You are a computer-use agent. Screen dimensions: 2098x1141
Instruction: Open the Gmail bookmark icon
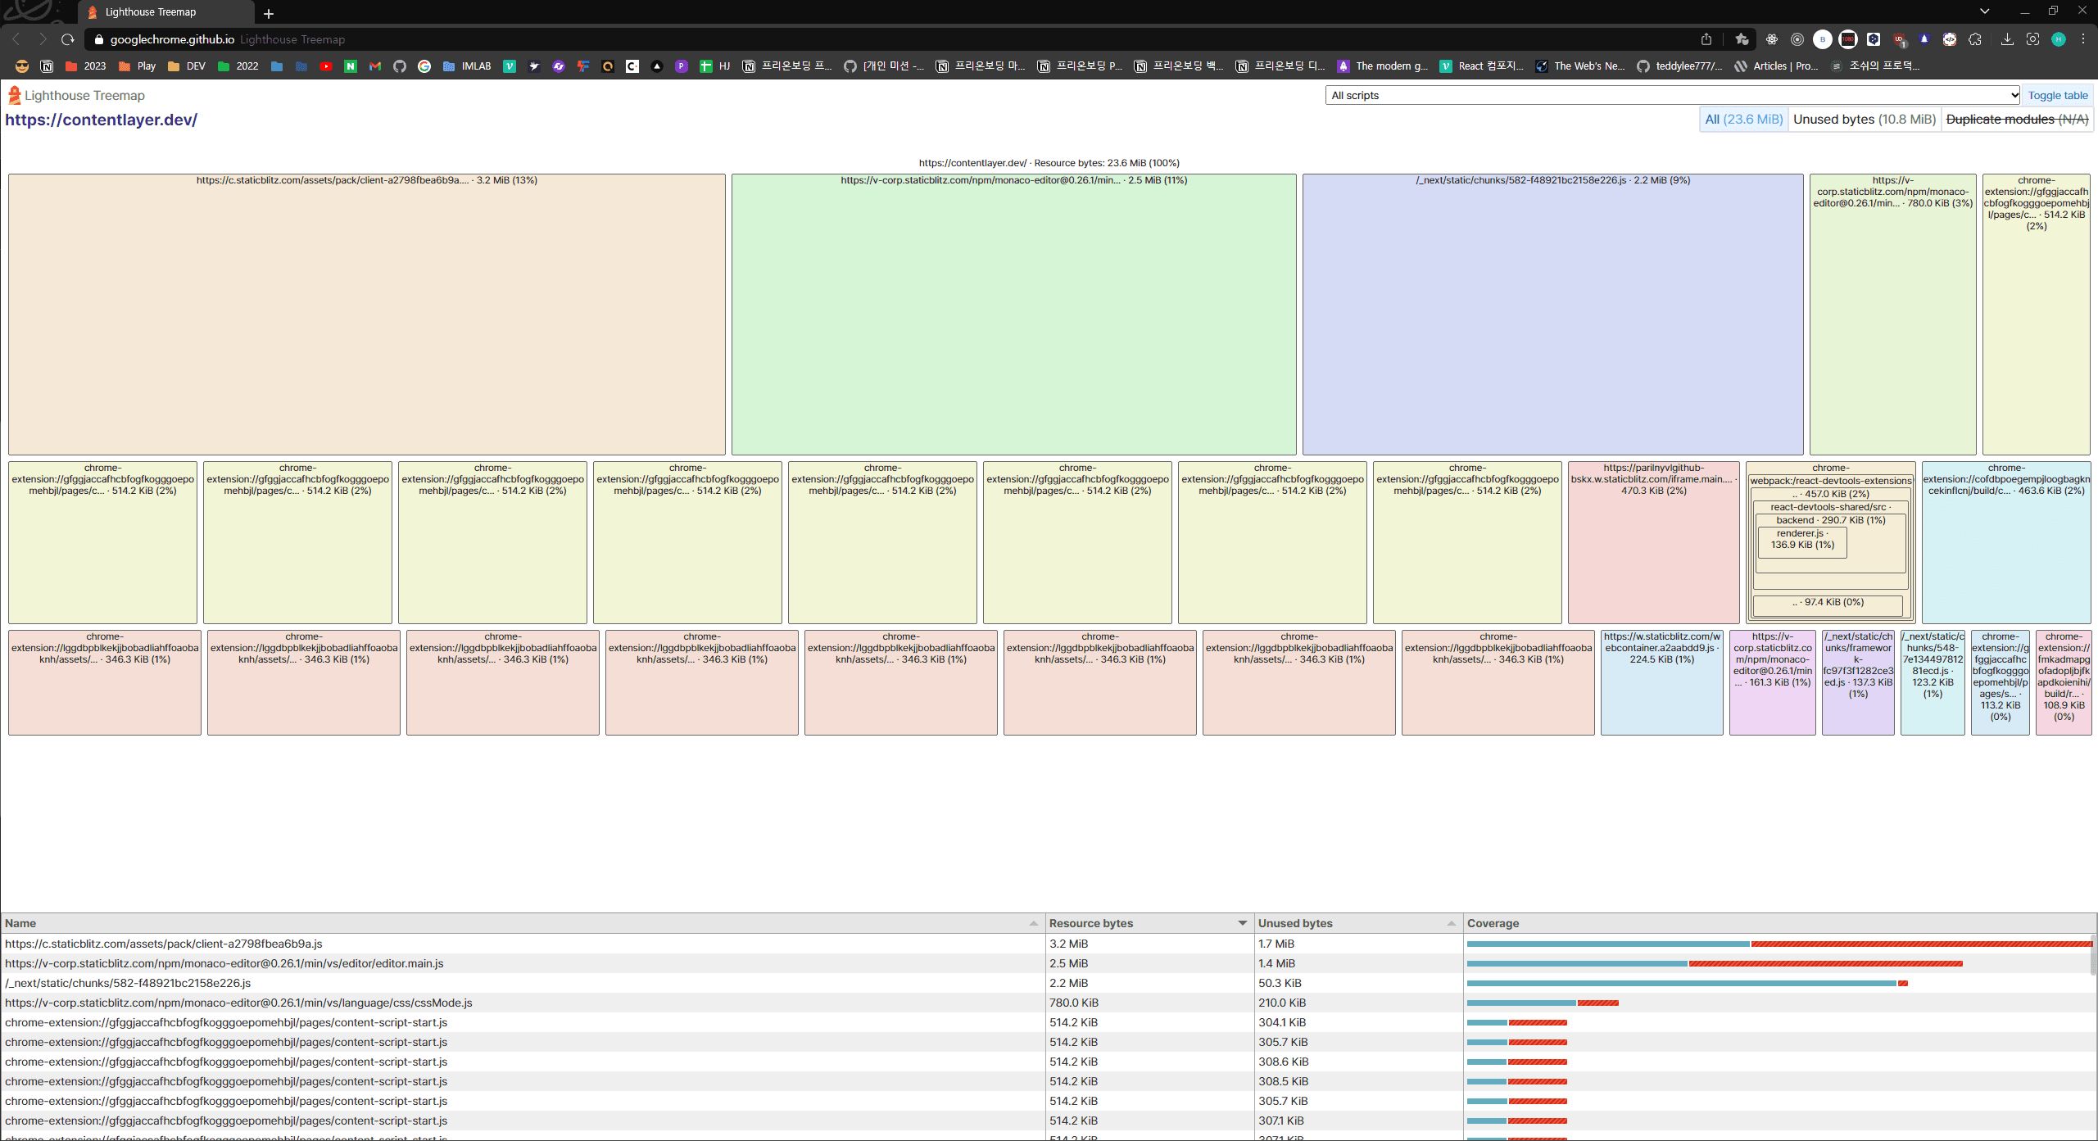coord(375,66)
